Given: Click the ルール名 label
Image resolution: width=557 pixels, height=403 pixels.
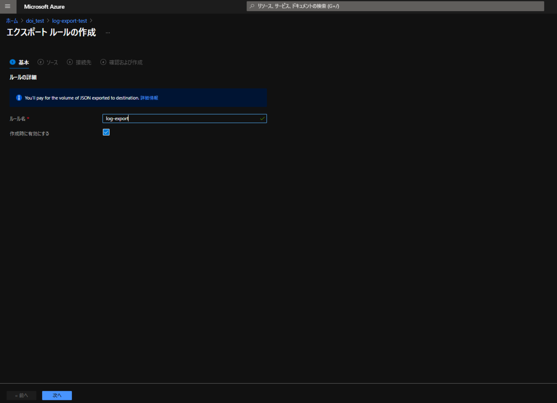Looking at the screenshot, I should click(18, 119).
